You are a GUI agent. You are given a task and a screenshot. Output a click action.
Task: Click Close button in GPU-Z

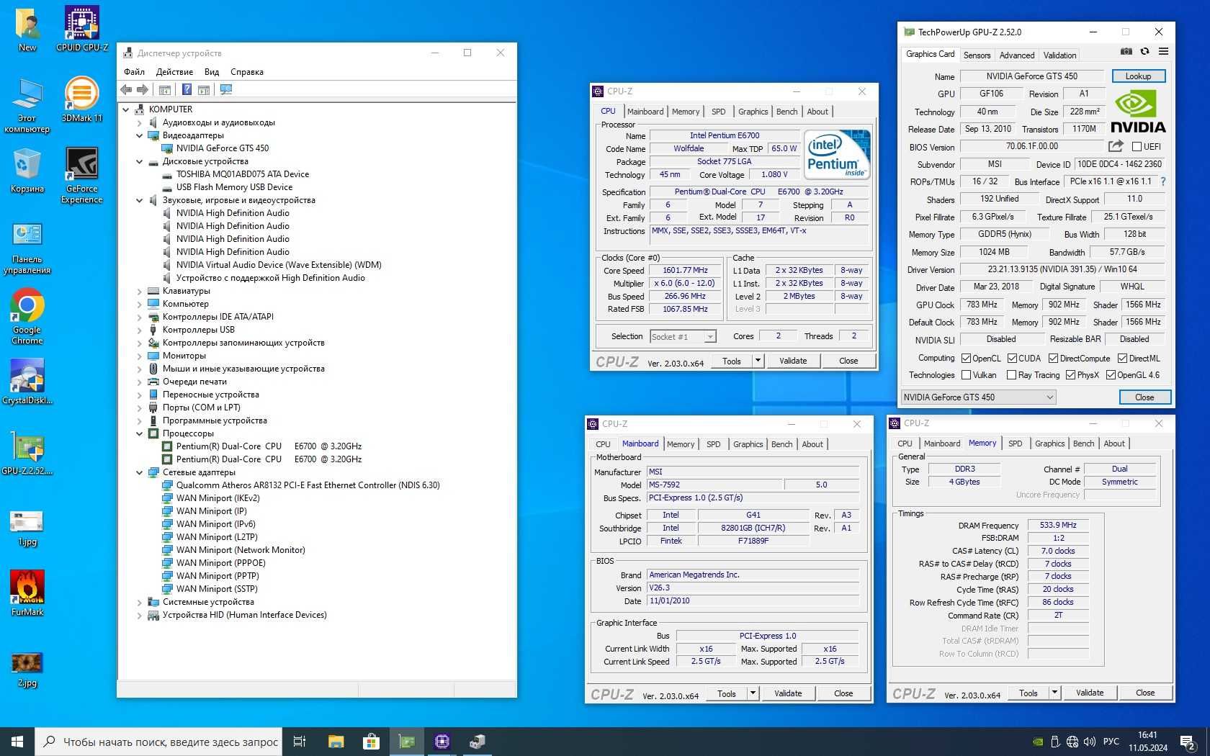(1144, 397)
